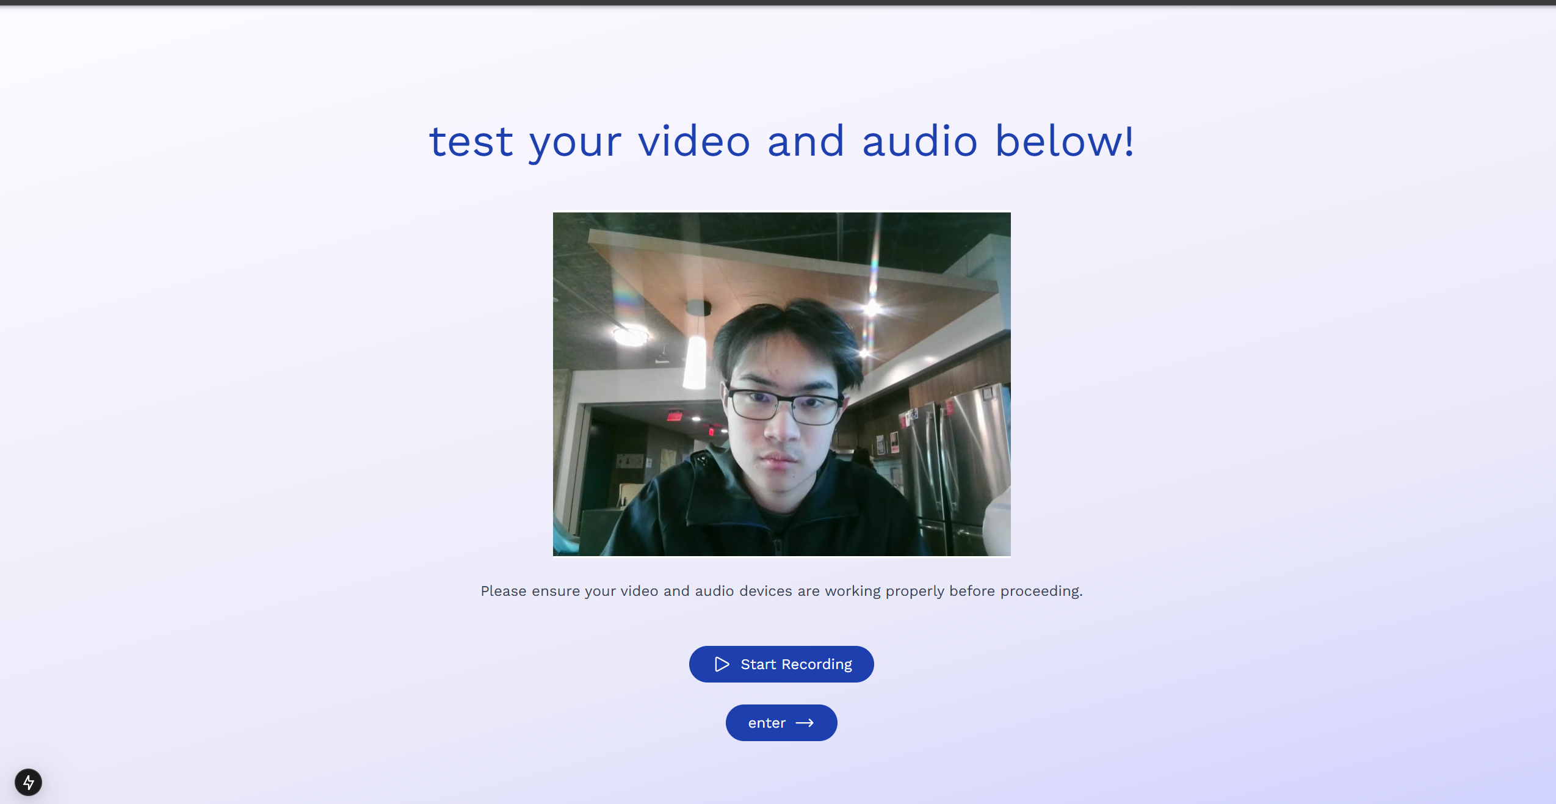
Task: Click the dark bar at the page top
Action: [778, 2]
